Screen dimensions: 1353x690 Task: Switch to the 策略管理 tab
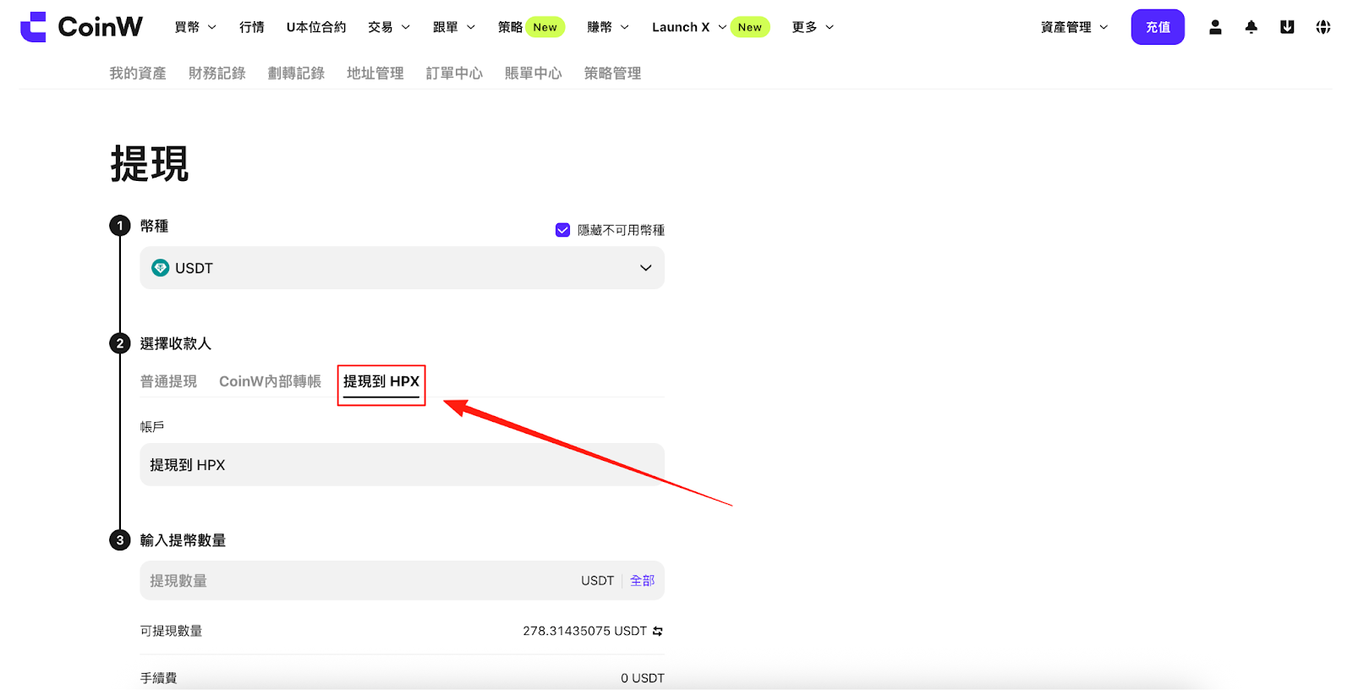pos(612,74)
